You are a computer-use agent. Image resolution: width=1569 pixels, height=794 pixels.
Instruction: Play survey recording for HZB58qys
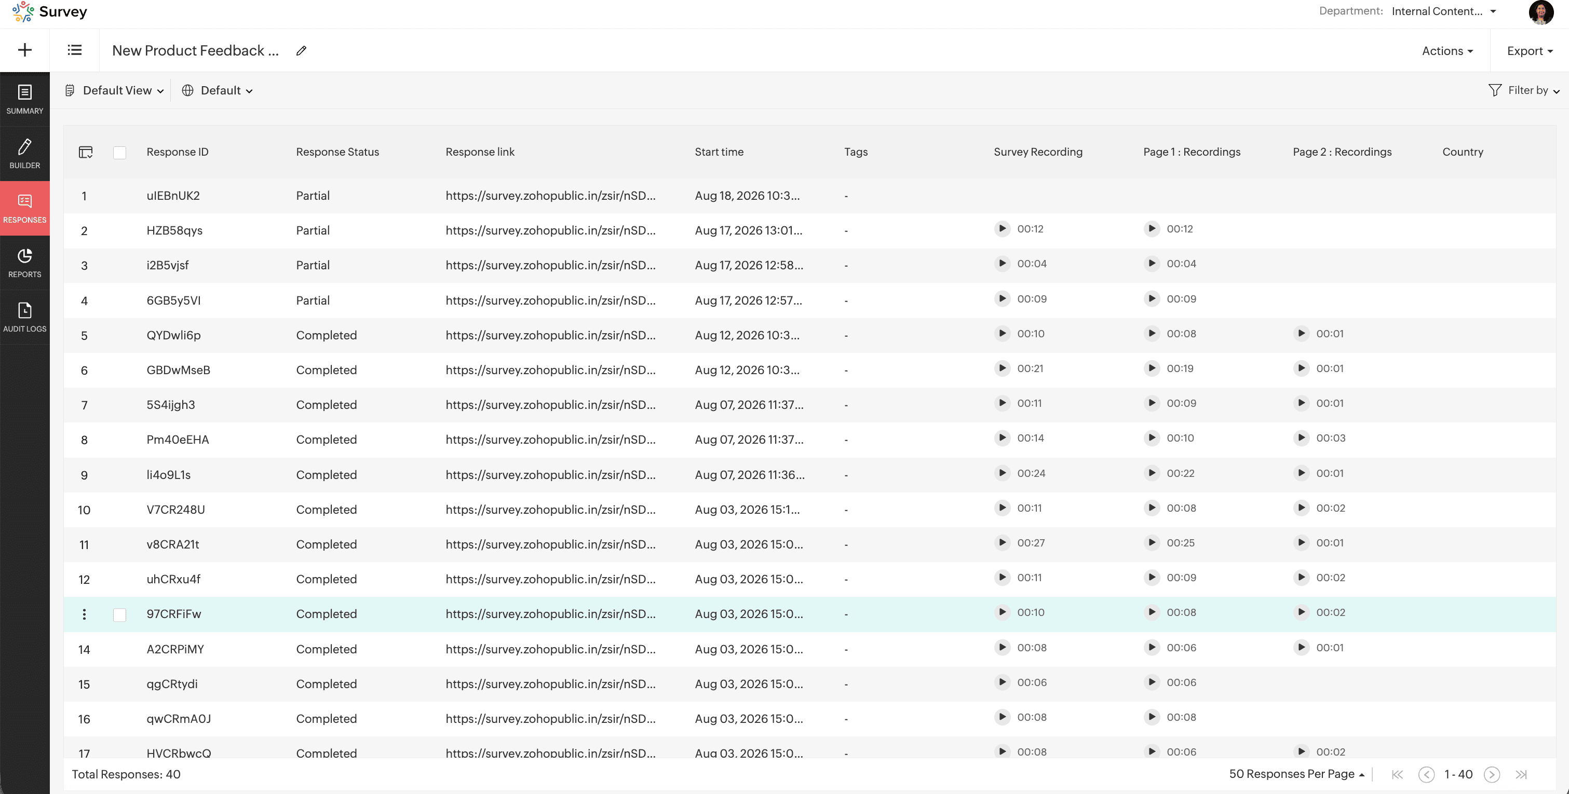(1002, 229)
